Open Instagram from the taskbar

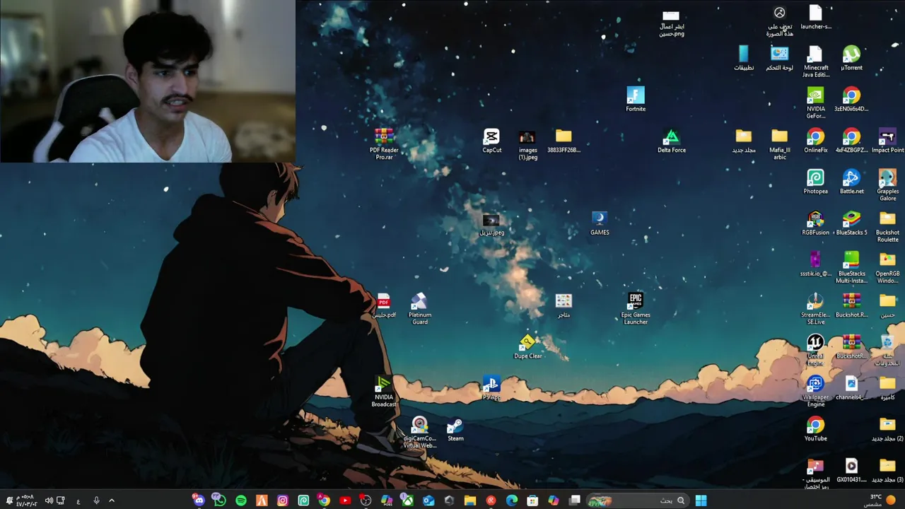pyautogui.click(x=282, y=501)
